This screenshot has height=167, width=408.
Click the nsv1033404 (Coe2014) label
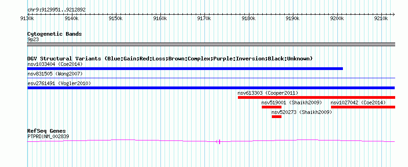[x=55, y=64]
